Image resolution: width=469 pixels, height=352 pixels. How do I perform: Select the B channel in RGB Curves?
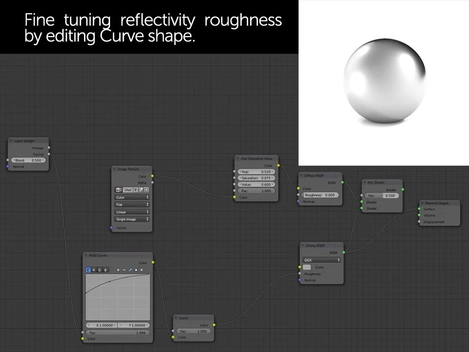tap(106, 270)
